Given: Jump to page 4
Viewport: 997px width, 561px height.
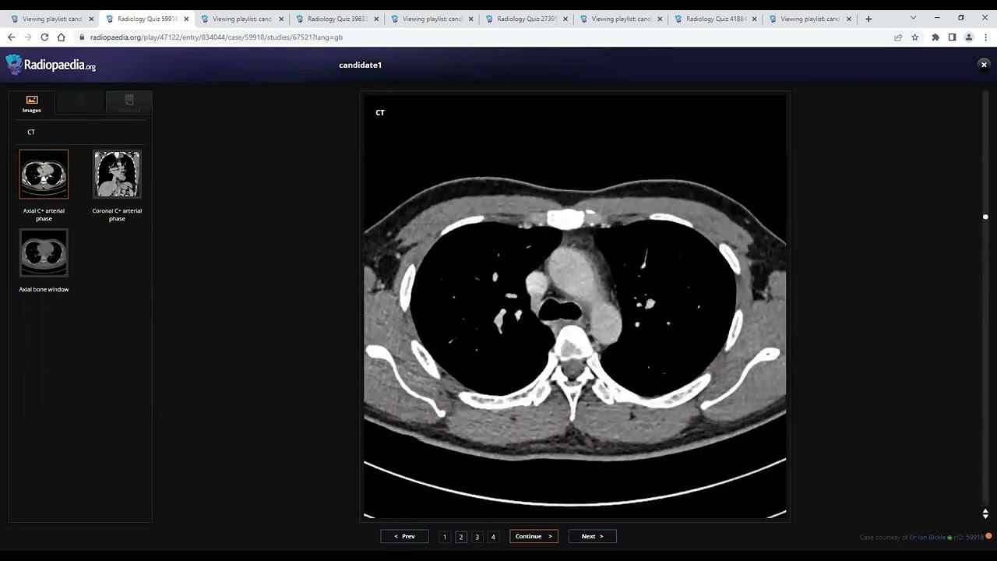Looking at the screenshot, I should 493,537.
